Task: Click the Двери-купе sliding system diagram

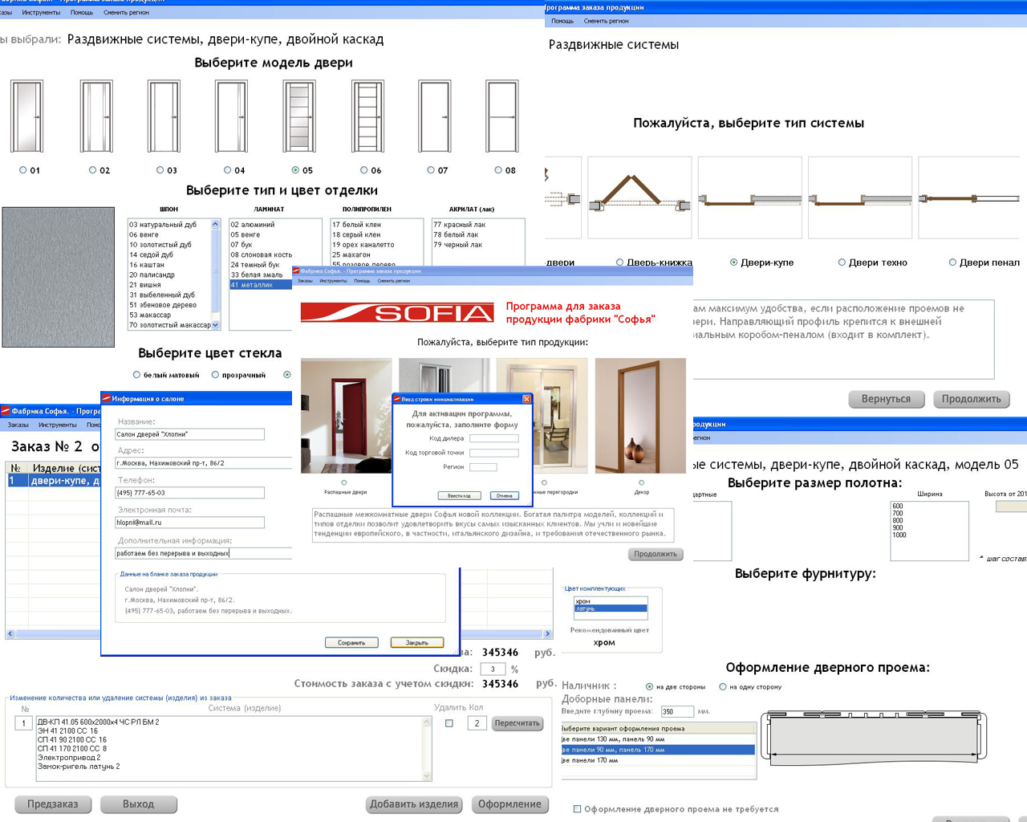Action: [x=749, y=197]
